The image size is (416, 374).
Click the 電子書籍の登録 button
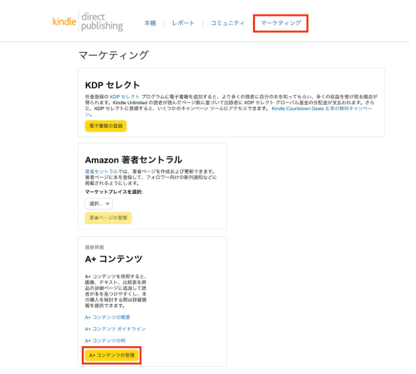(106, 126)
